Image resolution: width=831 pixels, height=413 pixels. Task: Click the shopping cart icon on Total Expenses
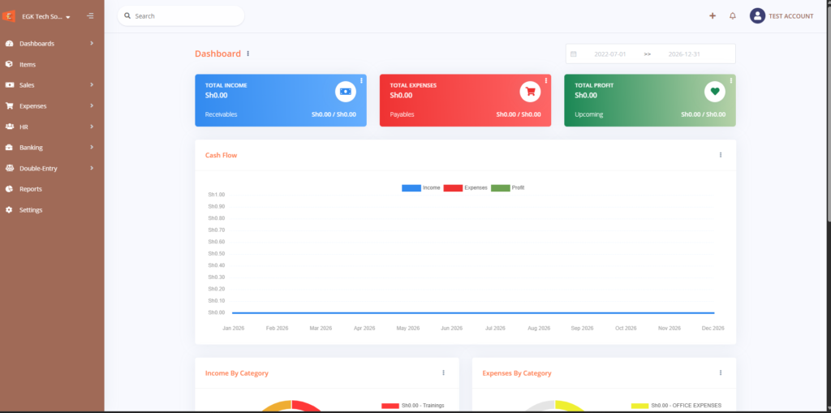pos(530,91)
